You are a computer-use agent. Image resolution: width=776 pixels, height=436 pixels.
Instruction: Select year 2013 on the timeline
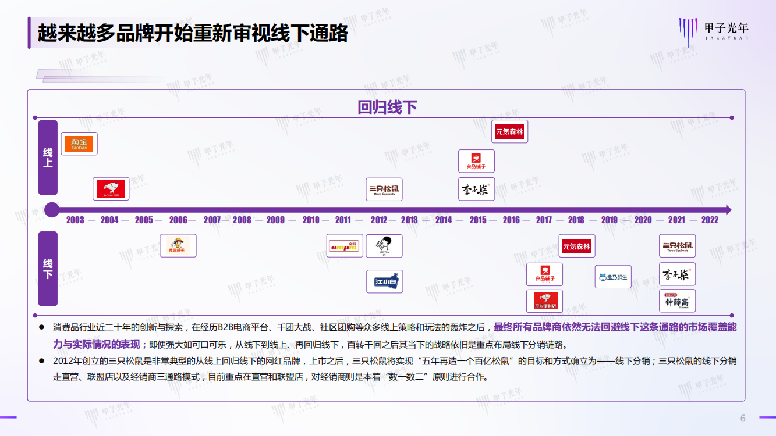click(x=409, y=220)
